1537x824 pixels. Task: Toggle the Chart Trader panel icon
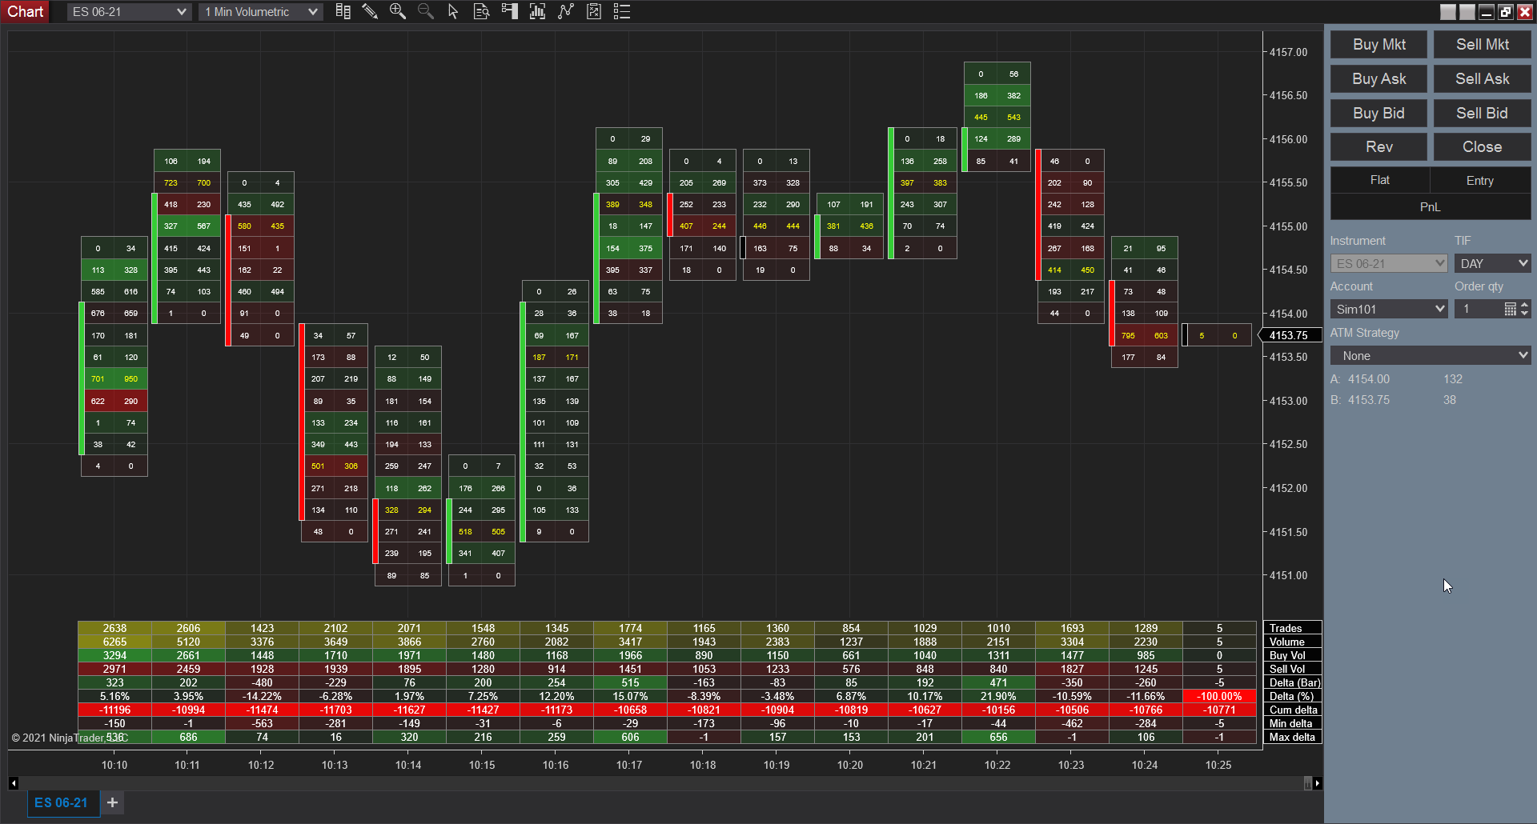(x=509, y=12)
